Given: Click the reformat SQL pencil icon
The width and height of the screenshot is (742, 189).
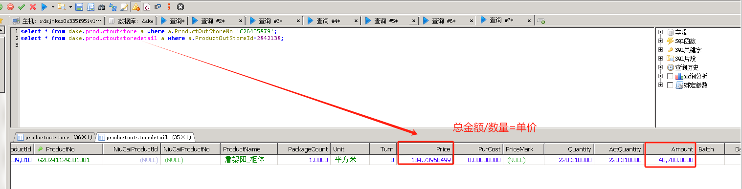Looking at the screenshot, I should (124, 7).
